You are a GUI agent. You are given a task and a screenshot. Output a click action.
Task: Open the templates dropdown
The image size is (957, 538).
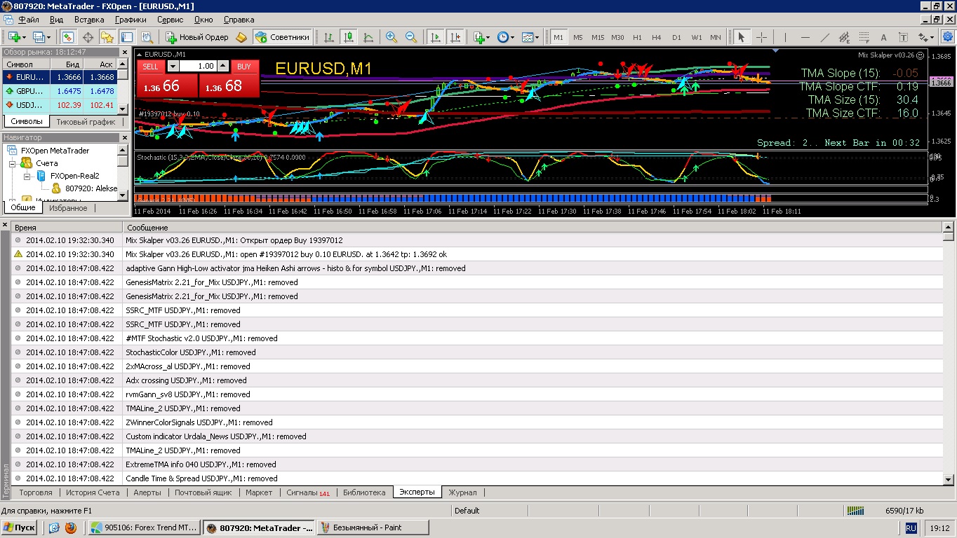(530, 37)
